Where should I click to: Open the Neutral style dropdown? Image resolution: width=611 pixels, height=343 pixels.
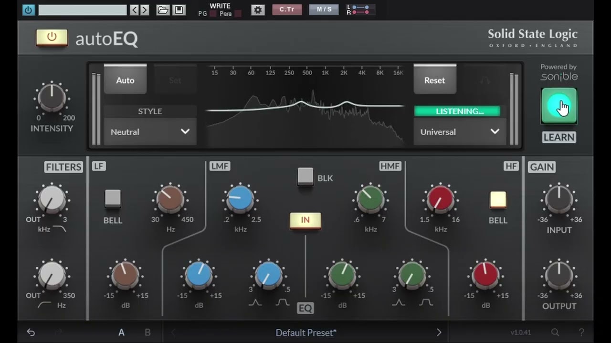tap(150, 132)
